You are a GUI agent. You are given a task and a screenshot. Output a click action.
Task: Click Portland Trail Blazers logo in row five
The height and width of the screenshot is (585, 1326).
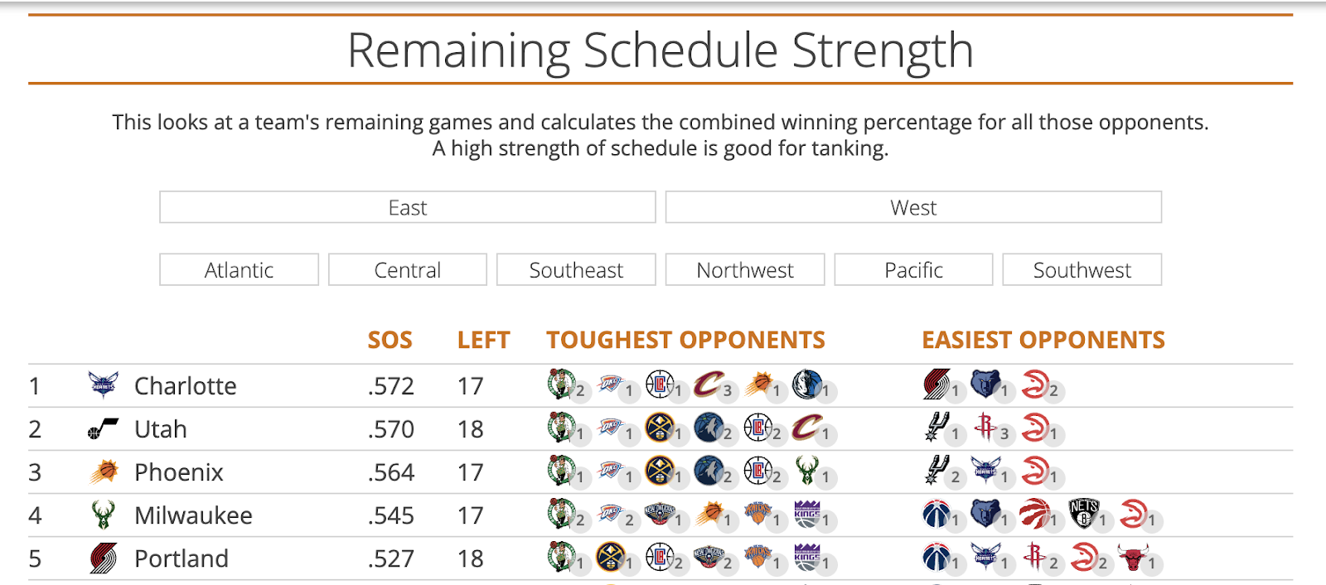click(x=104, y=558)
